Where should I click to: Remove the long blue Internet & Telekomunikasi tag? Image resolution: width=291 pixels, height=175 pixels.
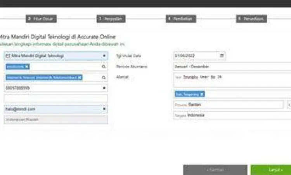[x=80, y=77]
